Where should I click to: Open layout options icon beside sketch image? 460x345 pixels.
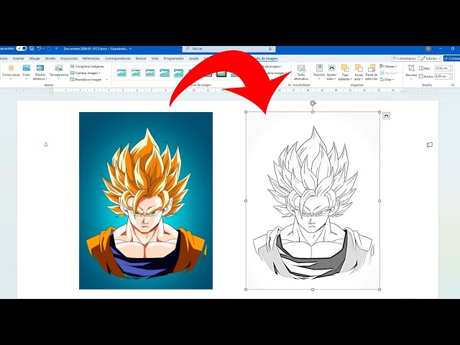click(x=387, y=116)
